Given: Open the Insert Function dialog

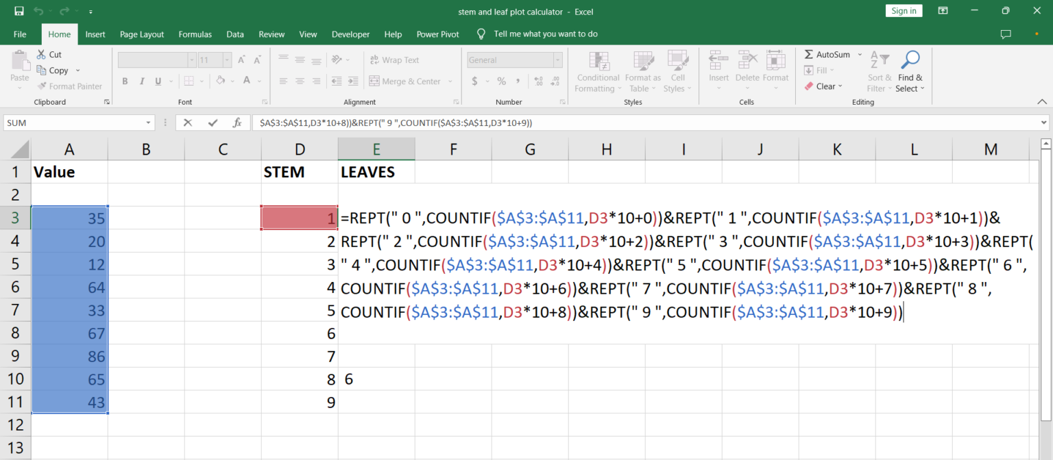Looking at the screenshot, I should [x=237, y=122].
